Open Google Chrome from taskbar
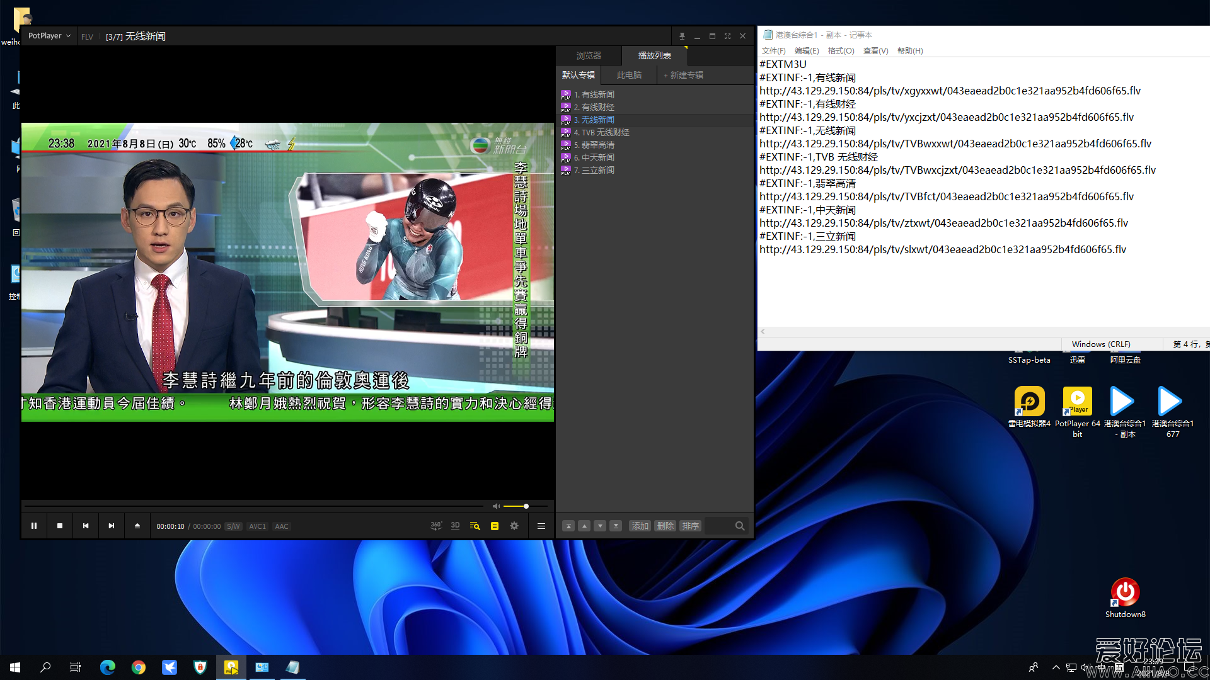1210x680 pixels. coord(139,667)
